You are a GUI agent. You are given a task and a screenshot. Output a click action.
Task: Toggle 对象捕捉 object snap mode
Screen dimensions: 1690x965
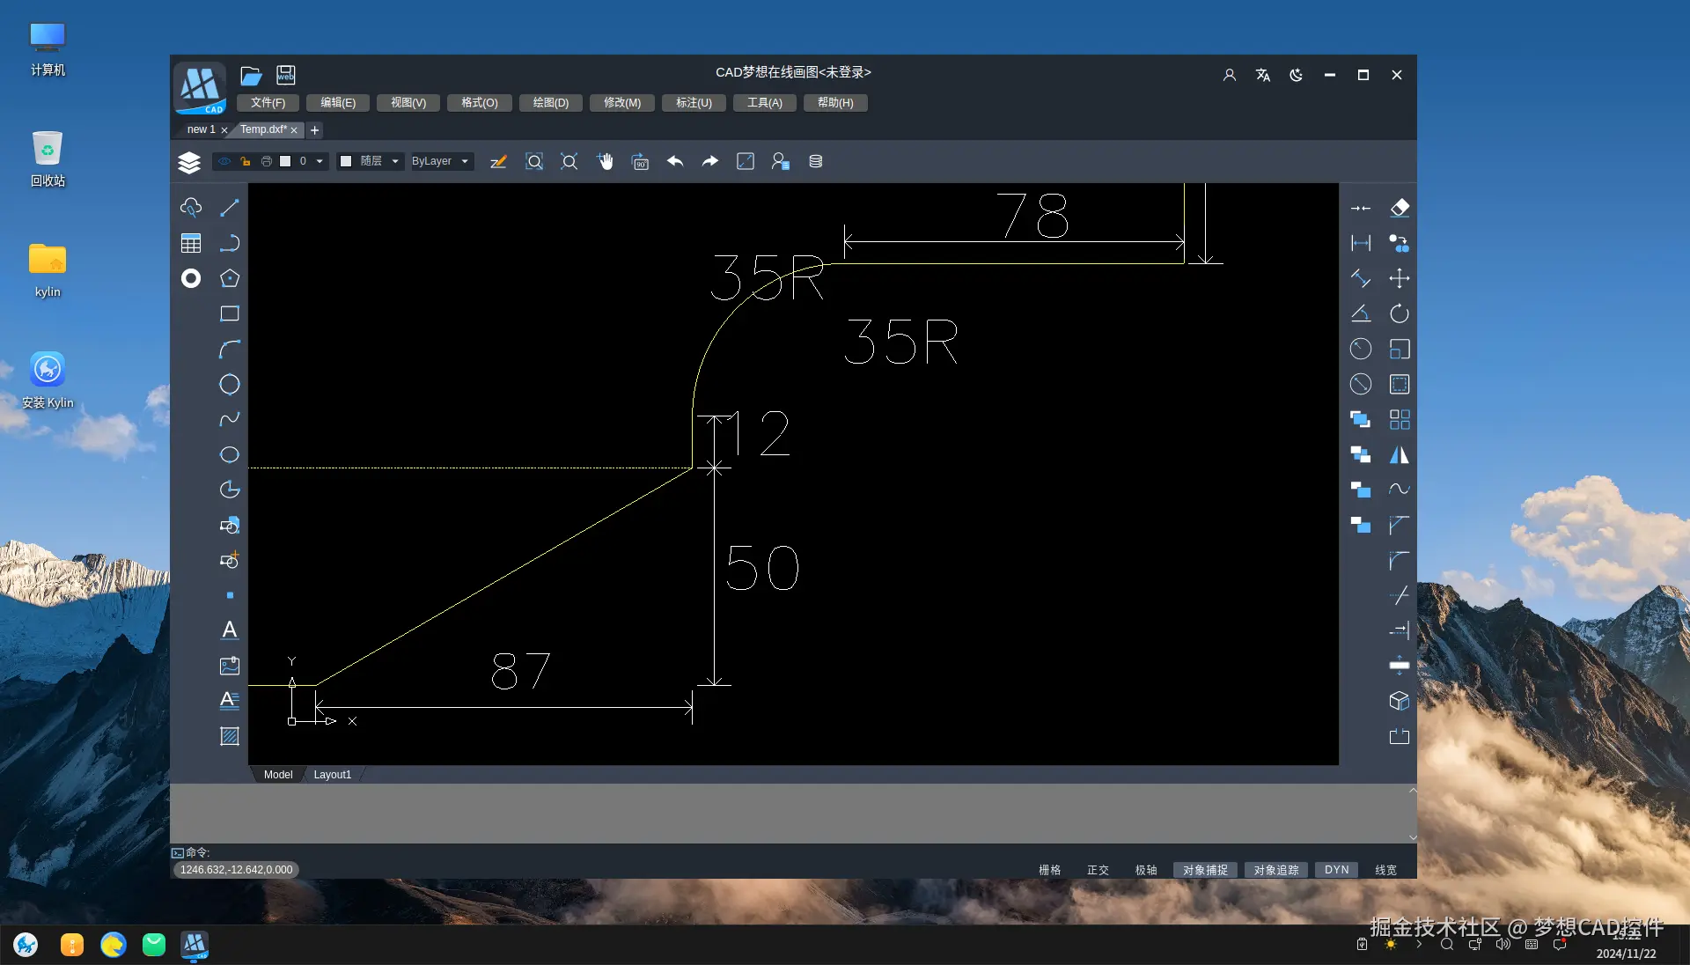click(x=1205, y=870)
